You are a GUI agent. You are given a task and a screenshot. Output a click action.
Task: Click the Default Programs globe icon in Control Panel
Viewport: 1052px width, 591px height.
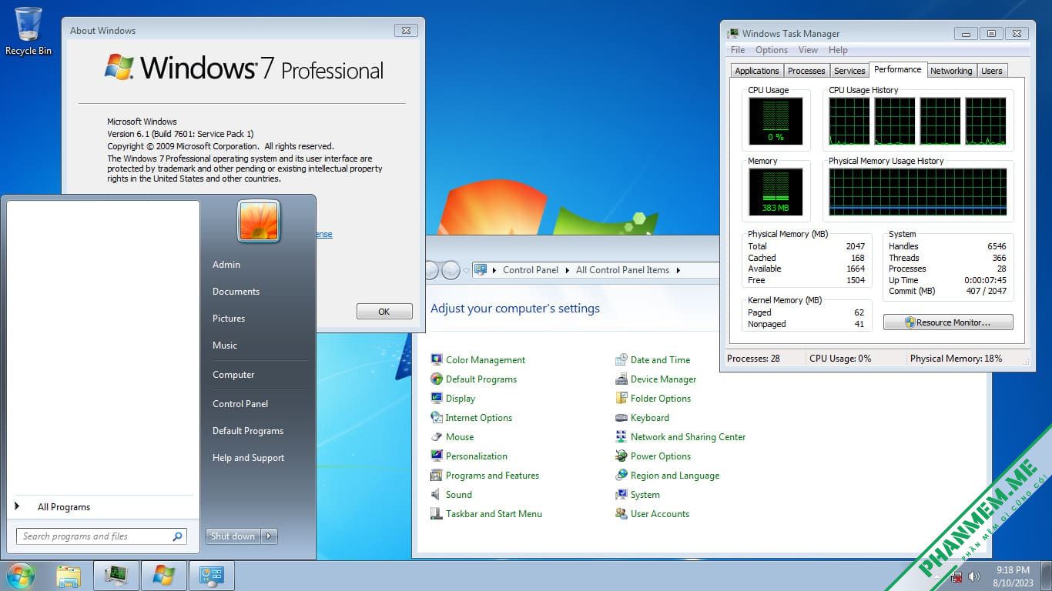[x=437, y=379]
